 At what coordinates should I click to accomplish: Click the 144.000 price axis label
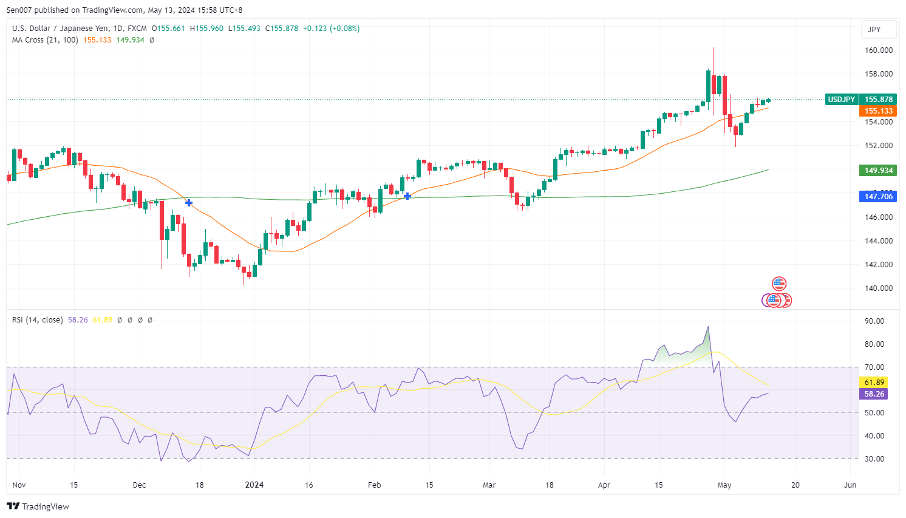click(879, 241)
